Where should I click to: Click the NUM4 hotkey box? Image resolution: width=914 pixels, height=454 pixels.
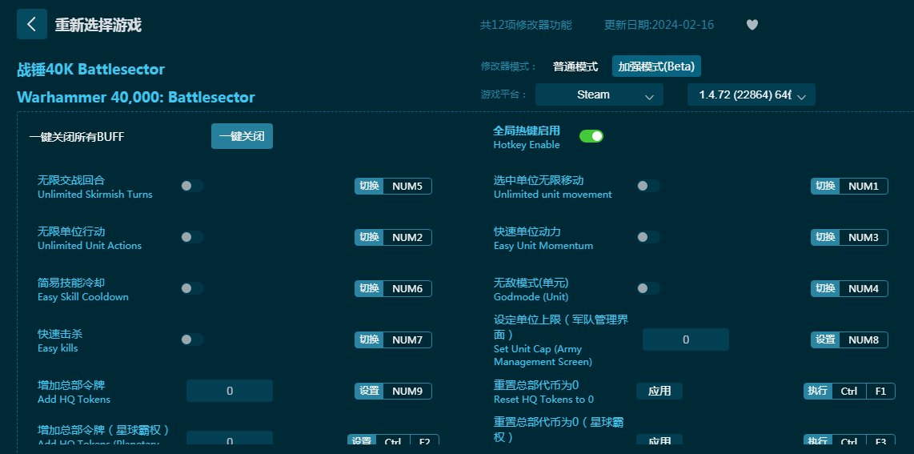864,289
